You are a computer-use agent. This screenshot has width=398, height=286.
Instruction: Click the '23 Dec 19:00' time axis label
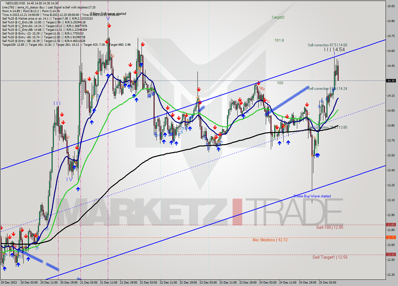tap(248, 283)
